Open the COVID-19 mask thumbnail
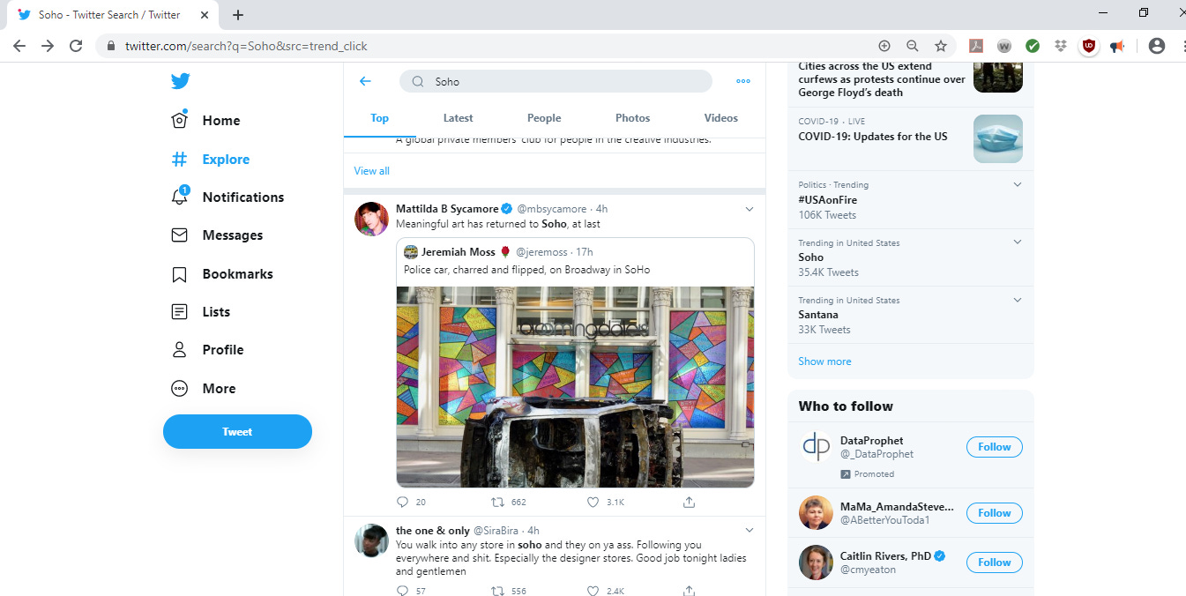Screen dimensions: 1186x596 [x=998, y=138]
